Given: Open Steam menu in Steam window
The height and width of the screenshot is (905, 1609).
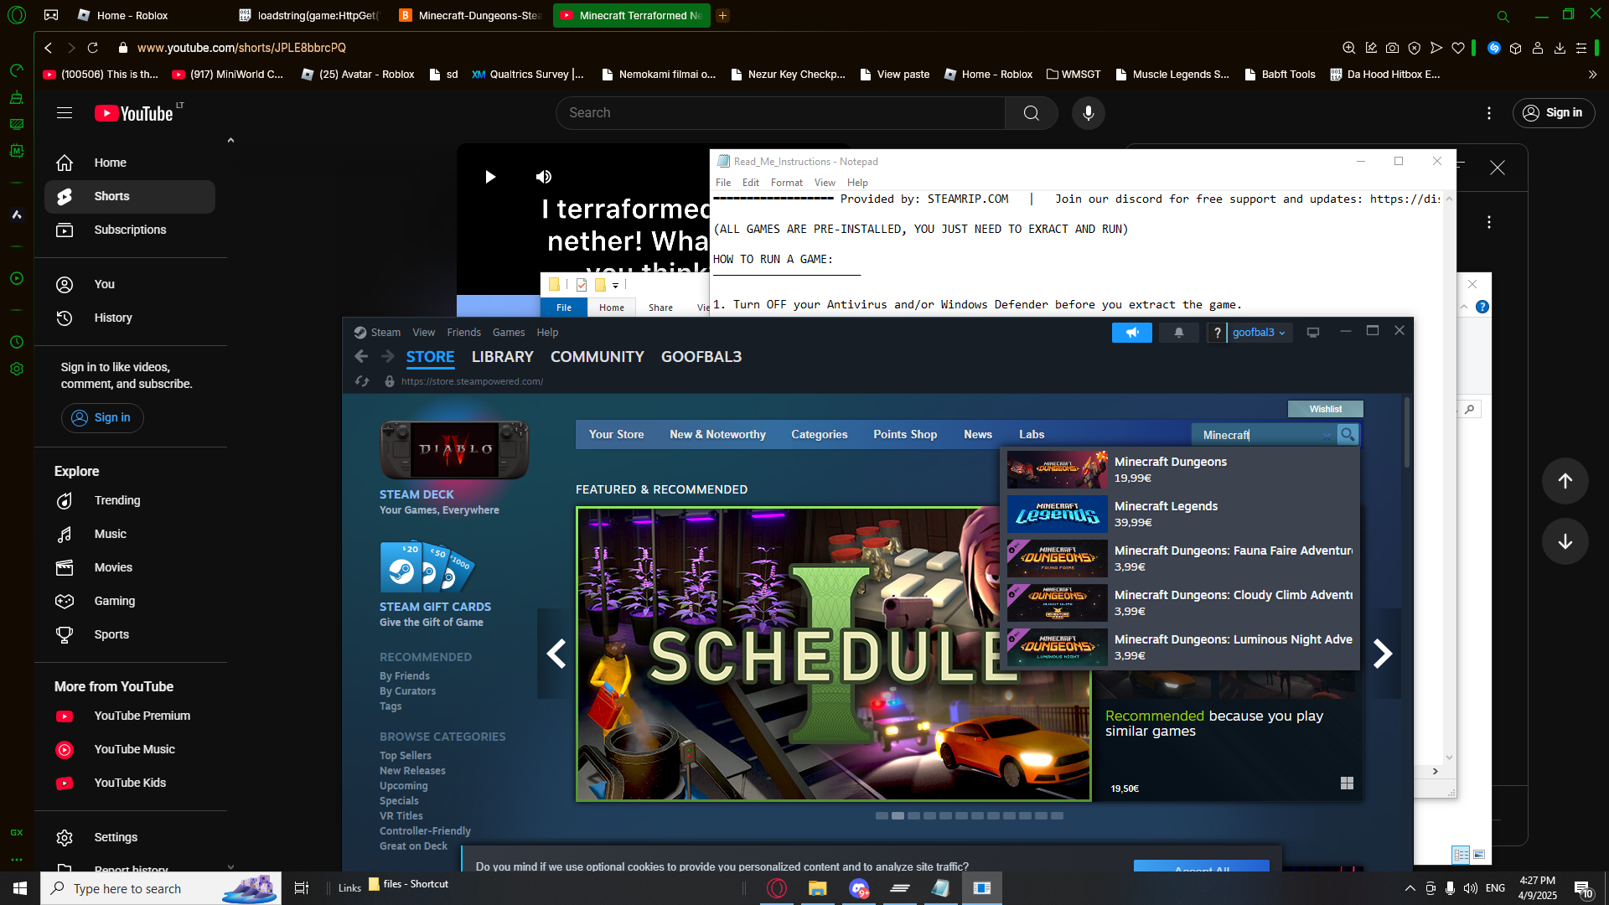Looking at the screenshot, I should (385, 333).
